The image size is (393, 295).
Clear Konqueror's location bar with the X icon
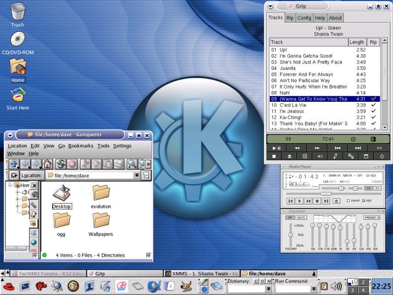14,176
